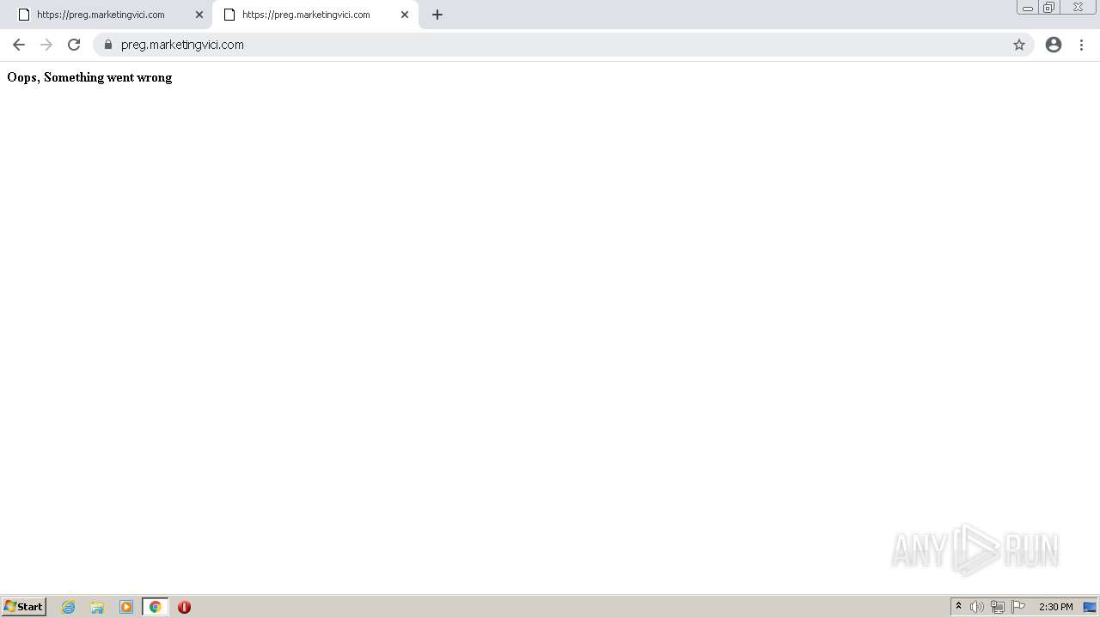Close the second active tab
The height and width of the screenshot is (618, 1100).
[x=405, y=15]
